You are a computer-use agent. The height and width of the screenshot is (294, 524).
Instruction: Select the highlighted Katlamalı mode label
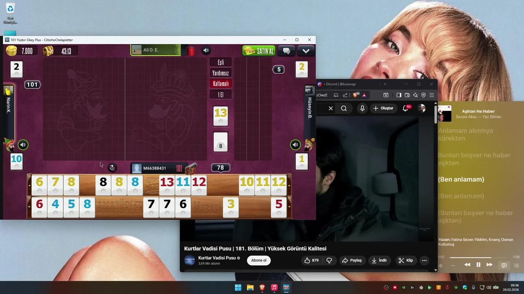[x=221, y=83]
